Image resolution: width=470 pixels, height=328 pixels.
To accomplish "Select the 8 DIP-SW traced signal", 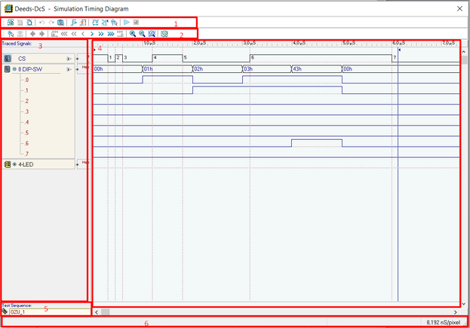I will (30, 69).
